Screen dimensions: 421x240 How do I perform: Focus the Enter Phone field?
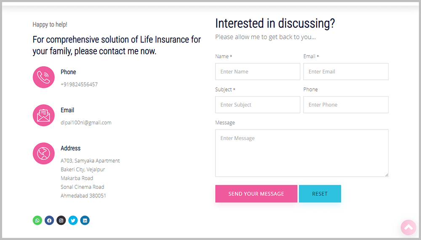(346, 105)
